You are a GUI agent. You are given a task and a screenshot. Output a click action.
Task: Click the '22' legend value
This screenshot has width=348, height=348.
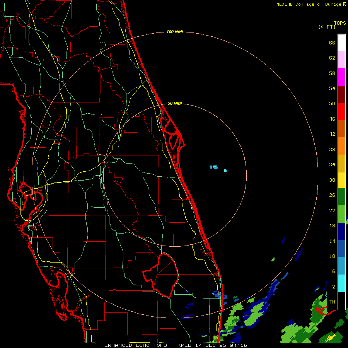tap(332, 210)
